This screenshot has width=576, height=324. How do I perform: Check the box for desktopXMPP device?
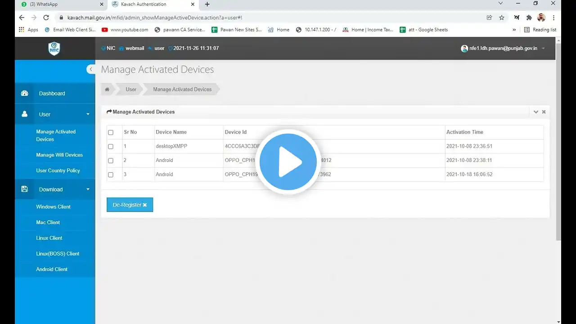(x=111, y=147)
